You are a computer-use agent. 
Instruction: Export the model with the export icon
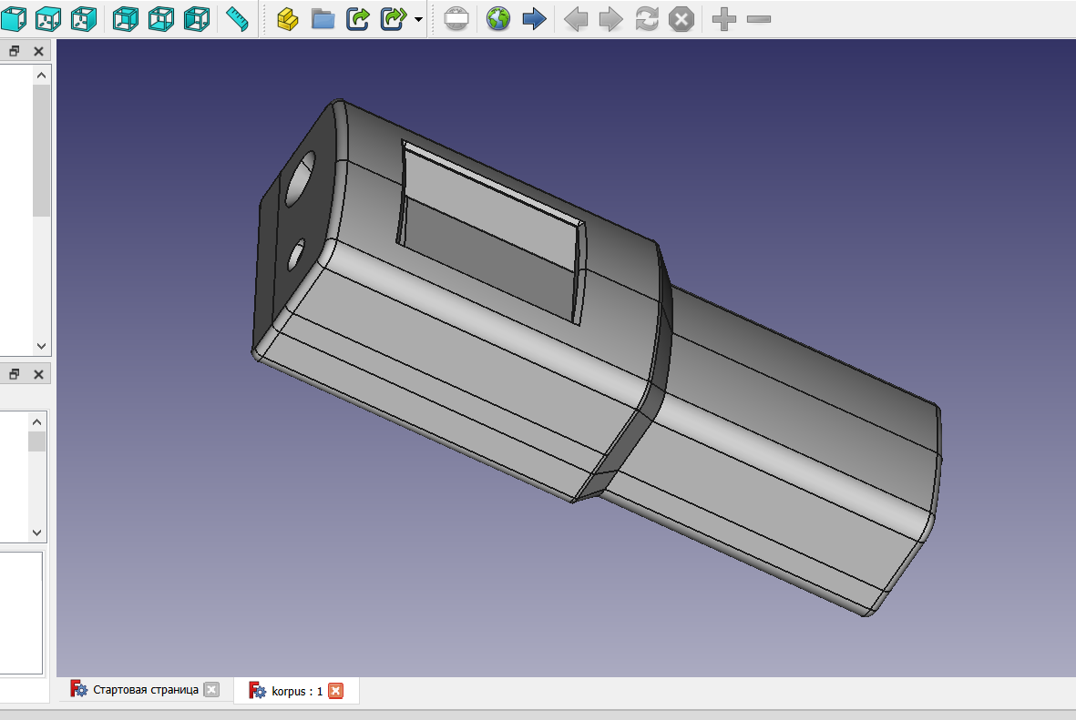click(357, 18)
